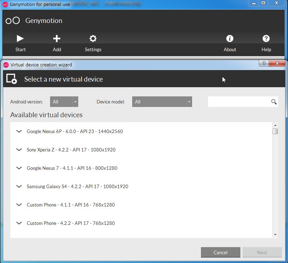Viewport: 288px width, 263px height.
Task: Open the Device model dropdown
Action: pyautogui.click(x=162, y=102)
